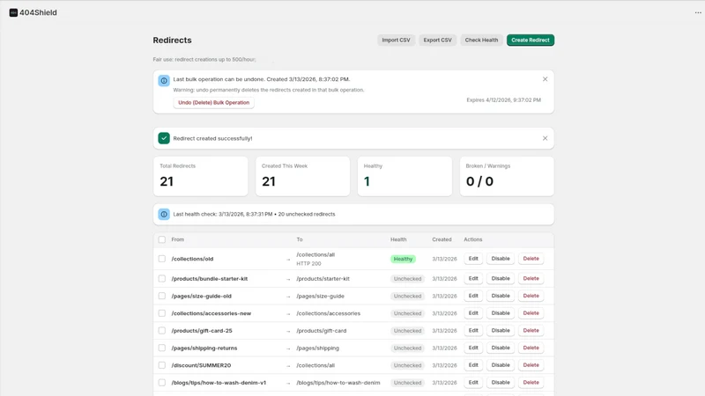Select the /collections/old row checkbox

tap(162, 259)
